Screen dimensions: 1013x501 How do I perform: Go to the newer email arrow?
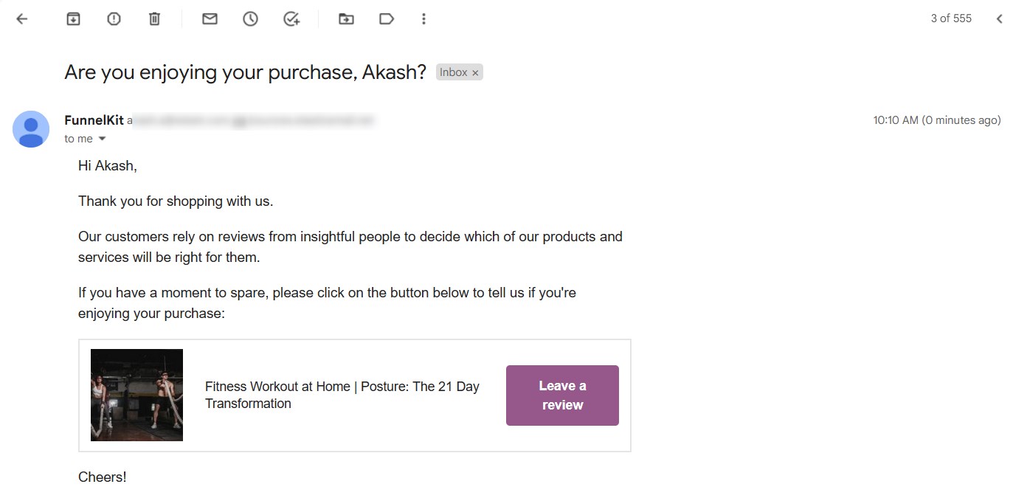[999, 19]
